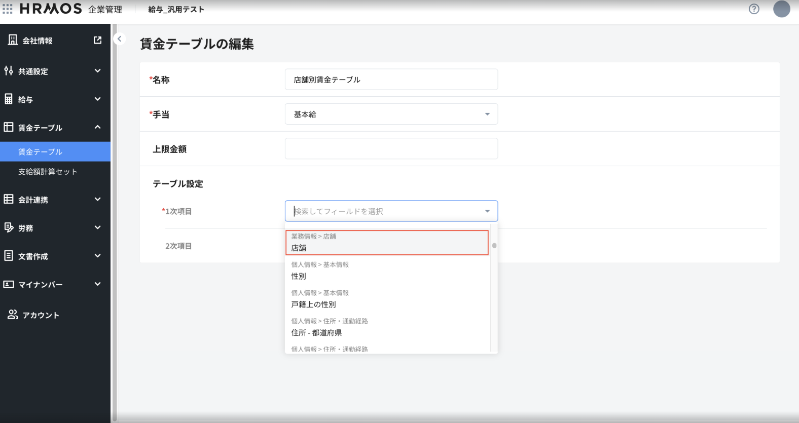
Task: Select 支給額計算セット in the sidebar
Action: pyautogui.click(x=48, y=172)
